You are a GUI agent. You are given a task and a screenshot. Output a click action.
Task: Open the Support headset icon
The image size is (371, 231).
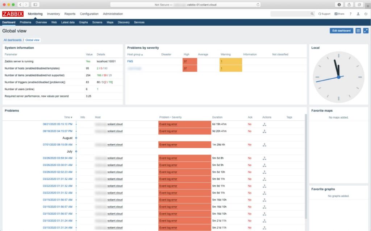pyautogui.click(x=324, y=14)
